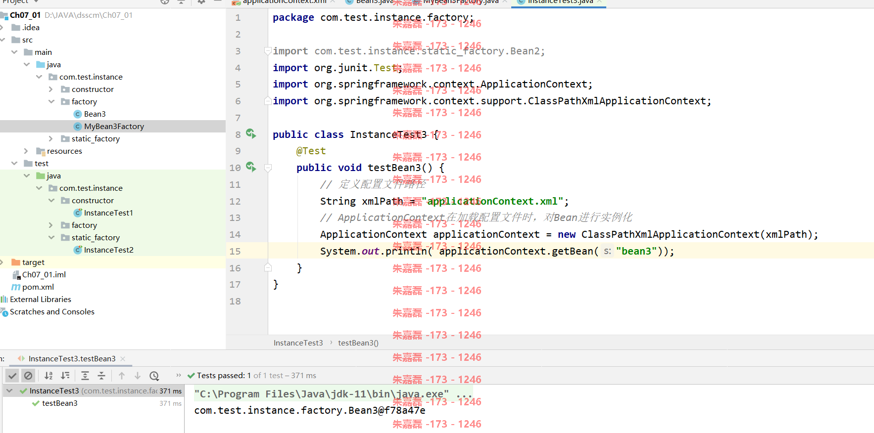Select InstanceTest3 test result row
Screen dimensions: 874x433
tap(93, 390)
